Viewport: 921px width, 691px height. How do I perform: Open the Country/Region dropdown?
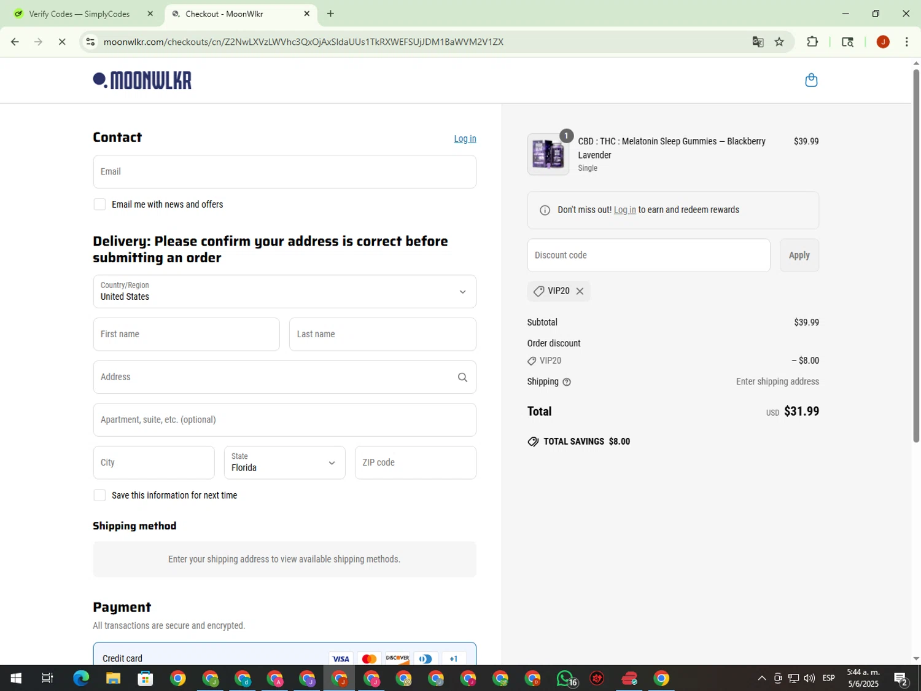(x=284, y=292)
